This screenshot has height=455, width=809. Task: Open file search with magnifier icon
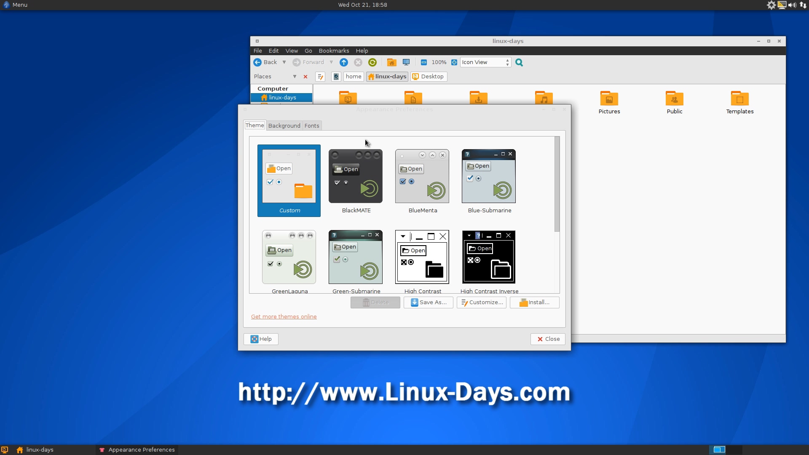(519, 62)
